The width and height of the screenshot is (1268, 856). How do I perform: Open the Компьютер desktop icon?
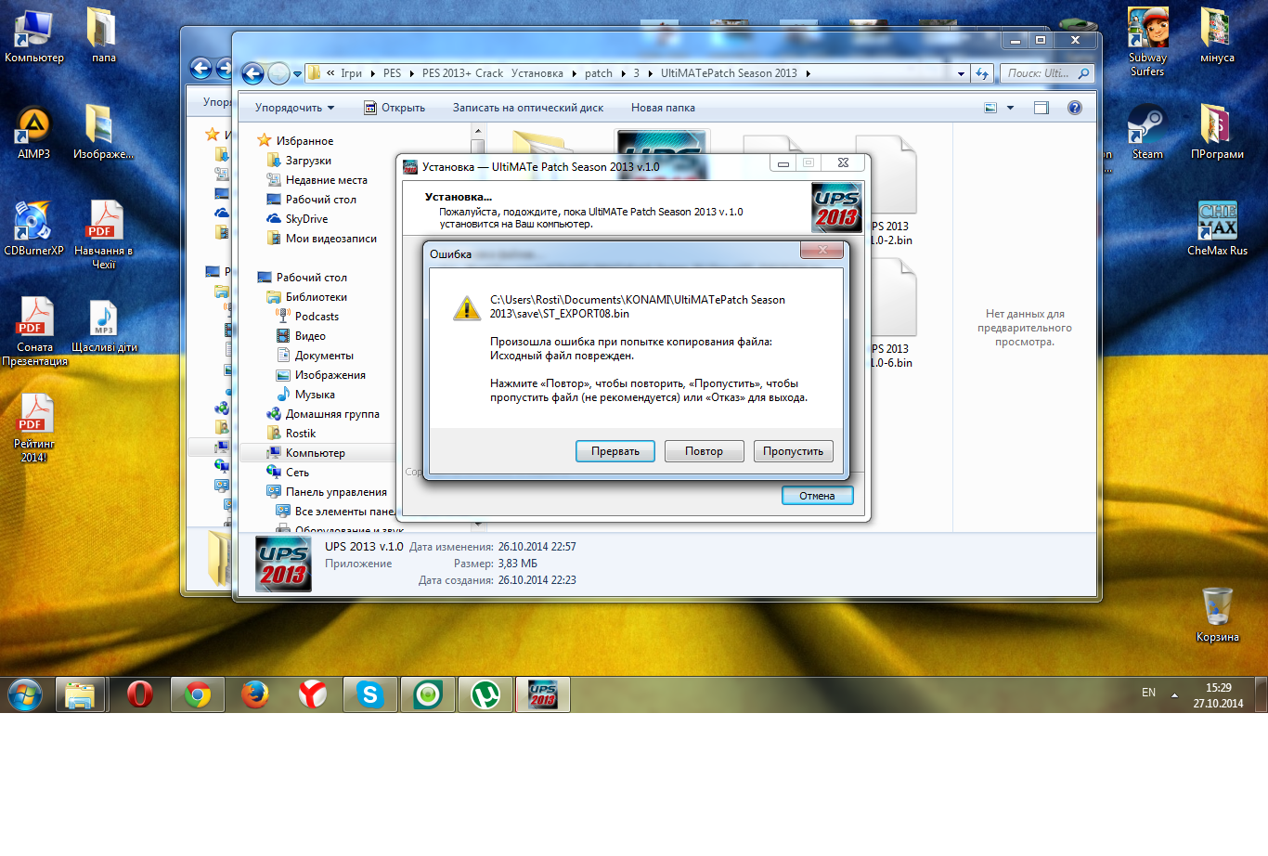click(x=34, y=37)
